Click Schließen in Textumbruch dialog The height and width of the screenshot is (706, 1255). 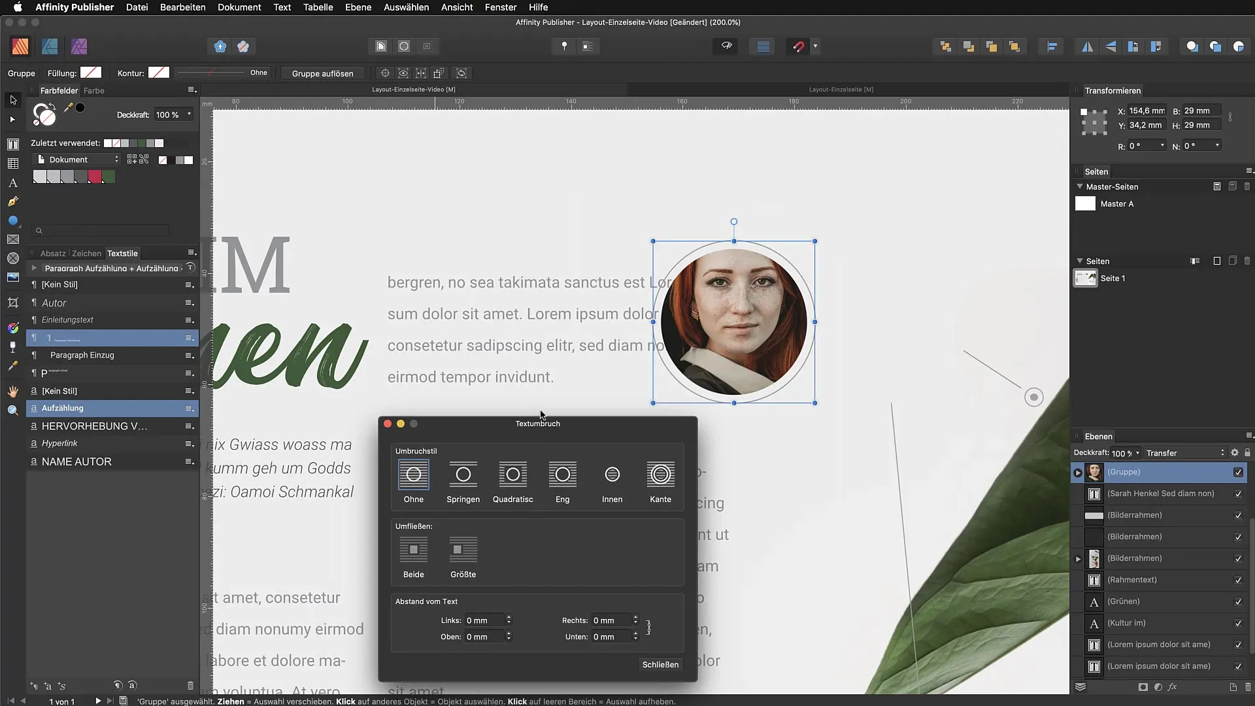tap(660, 664)
